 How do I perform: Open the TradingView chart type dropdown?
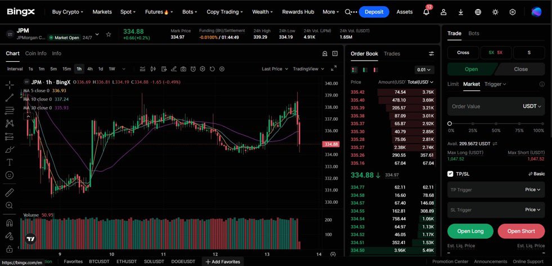pos(308,69)
